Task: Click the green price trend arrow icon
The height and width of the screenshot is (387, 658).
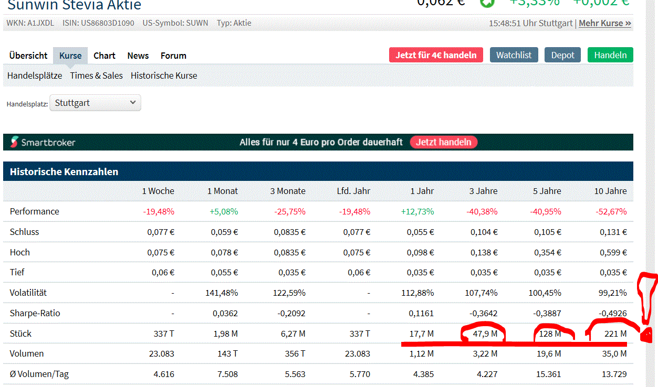Action: click(487, 3)
